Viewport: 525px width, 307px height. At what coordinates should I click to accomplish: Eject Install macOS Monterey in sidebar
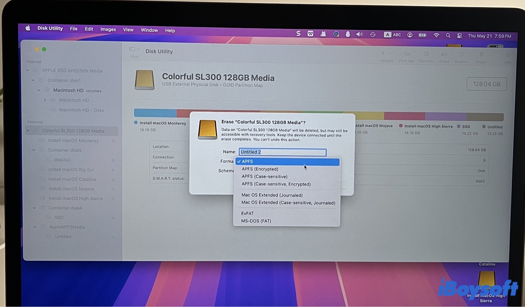(x=113, y=141)
